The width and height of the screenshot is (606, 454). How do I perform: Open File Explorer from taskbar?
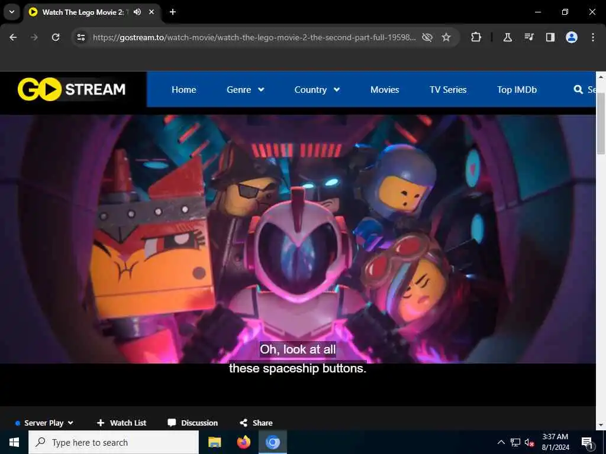tap(214, 442)
